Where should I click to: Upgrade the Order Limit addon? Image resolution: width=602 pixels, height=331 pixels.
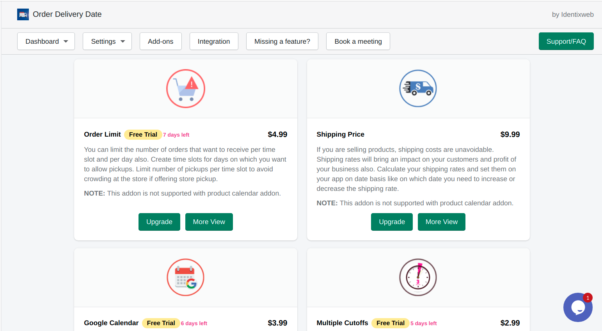(x=159, y=222)
